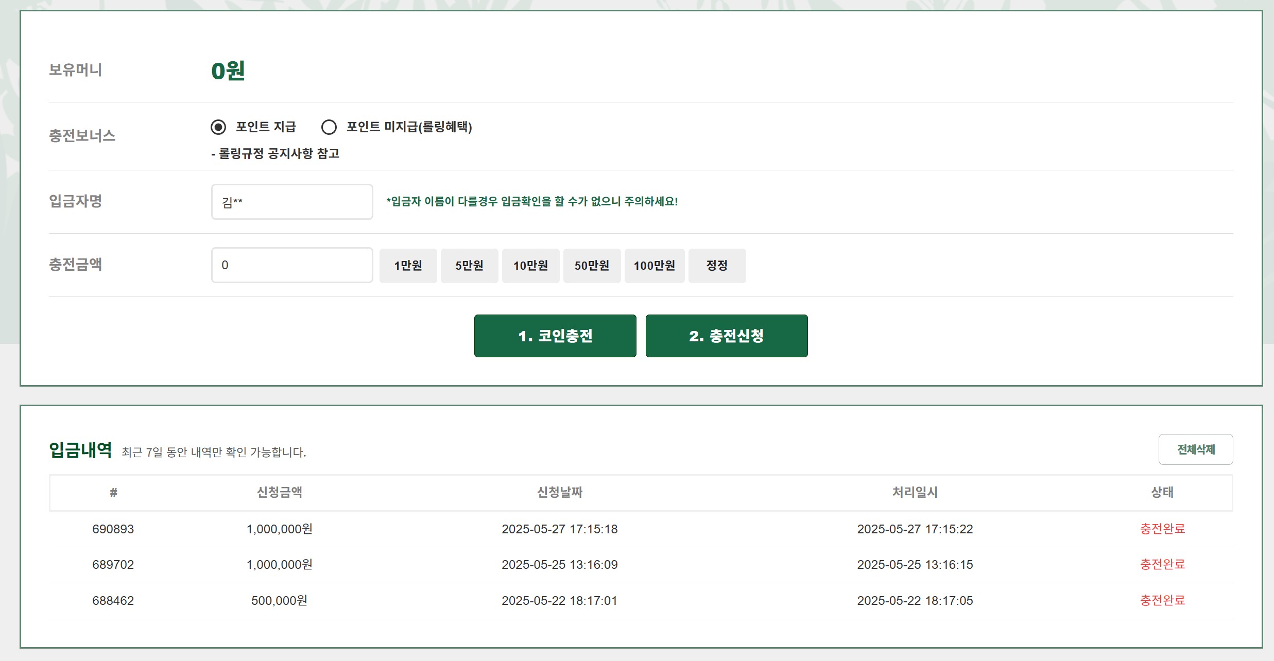
Task: Reset amount with 정정 button
Action: point(717,266)
